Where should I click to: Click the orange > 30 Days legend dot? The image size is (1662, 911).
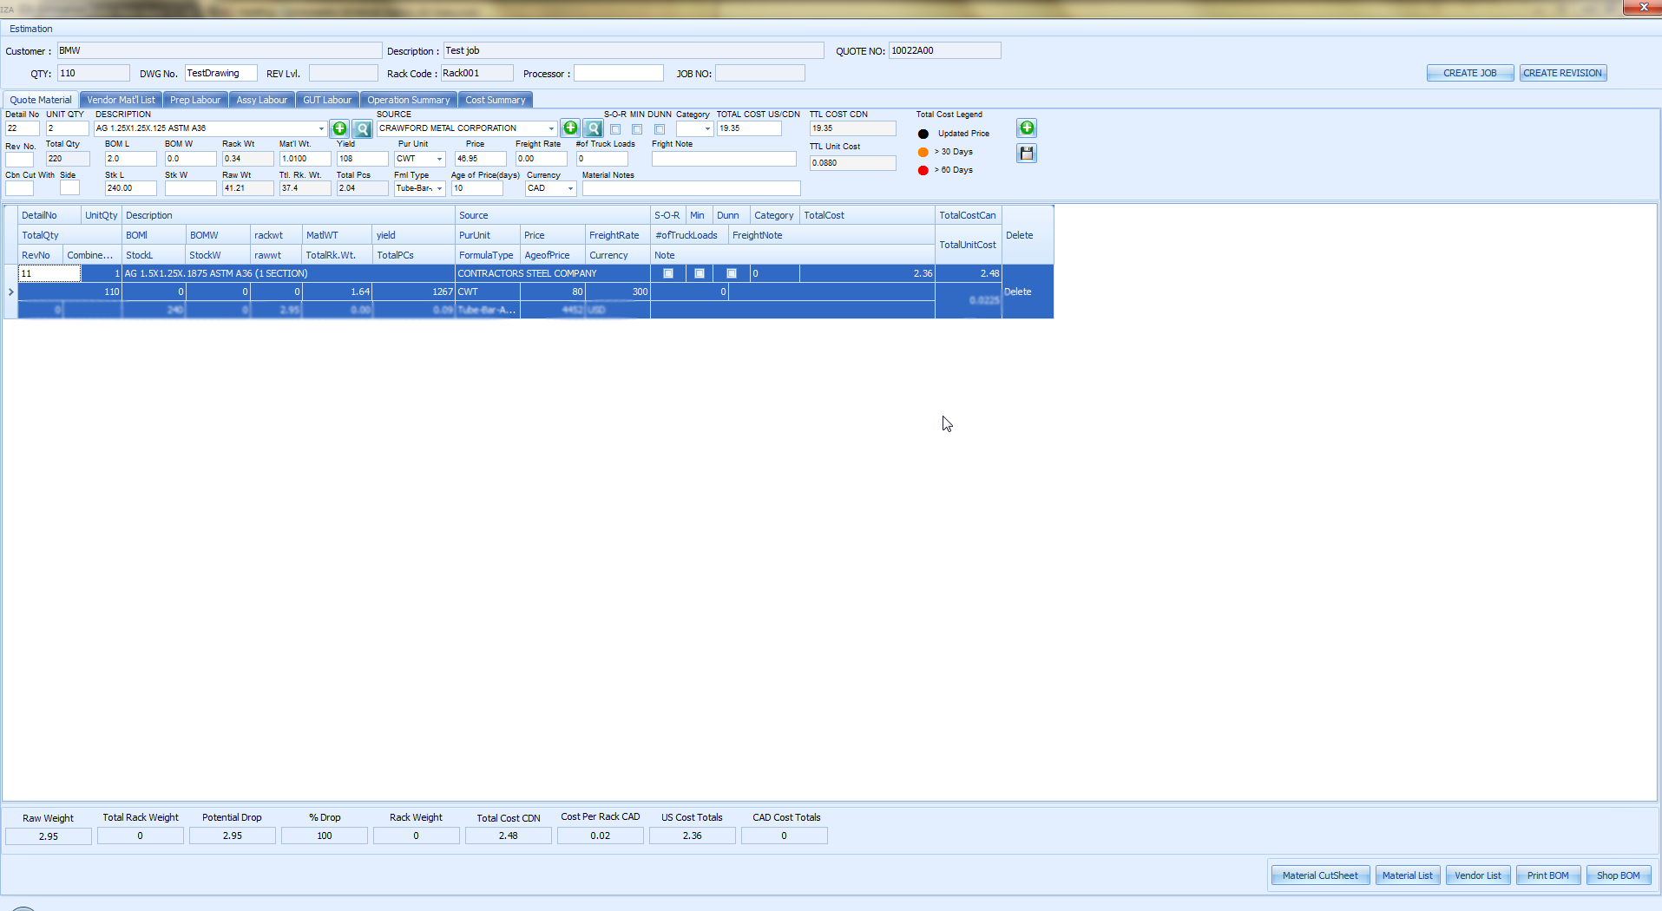point(923,152)
